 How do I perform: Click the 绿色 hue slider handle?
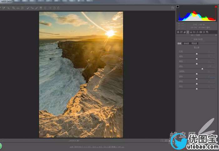click(202, 69)
